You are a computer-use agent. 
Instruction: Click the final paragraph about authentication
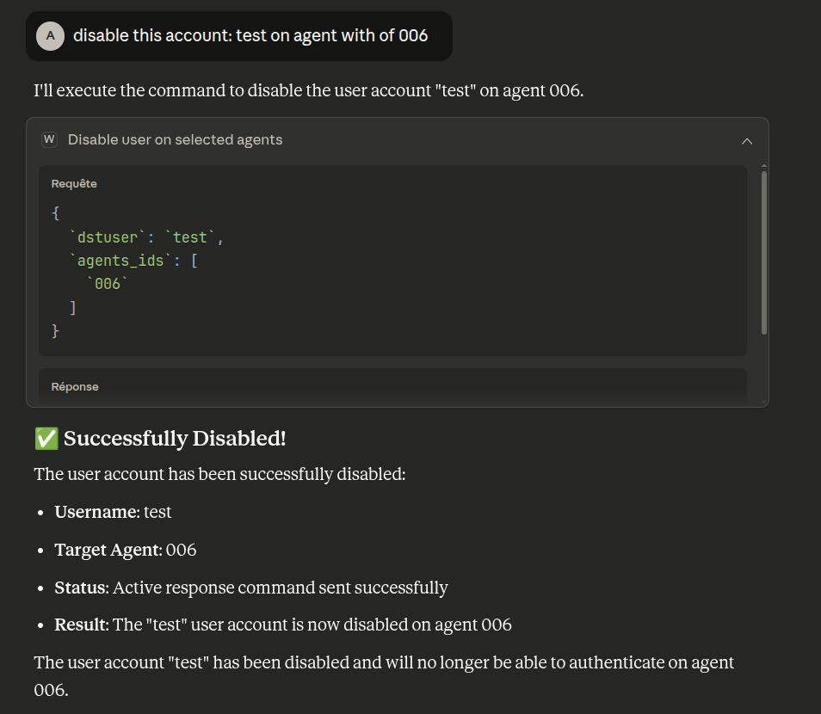pyautogui.click(x=383, y=663)
